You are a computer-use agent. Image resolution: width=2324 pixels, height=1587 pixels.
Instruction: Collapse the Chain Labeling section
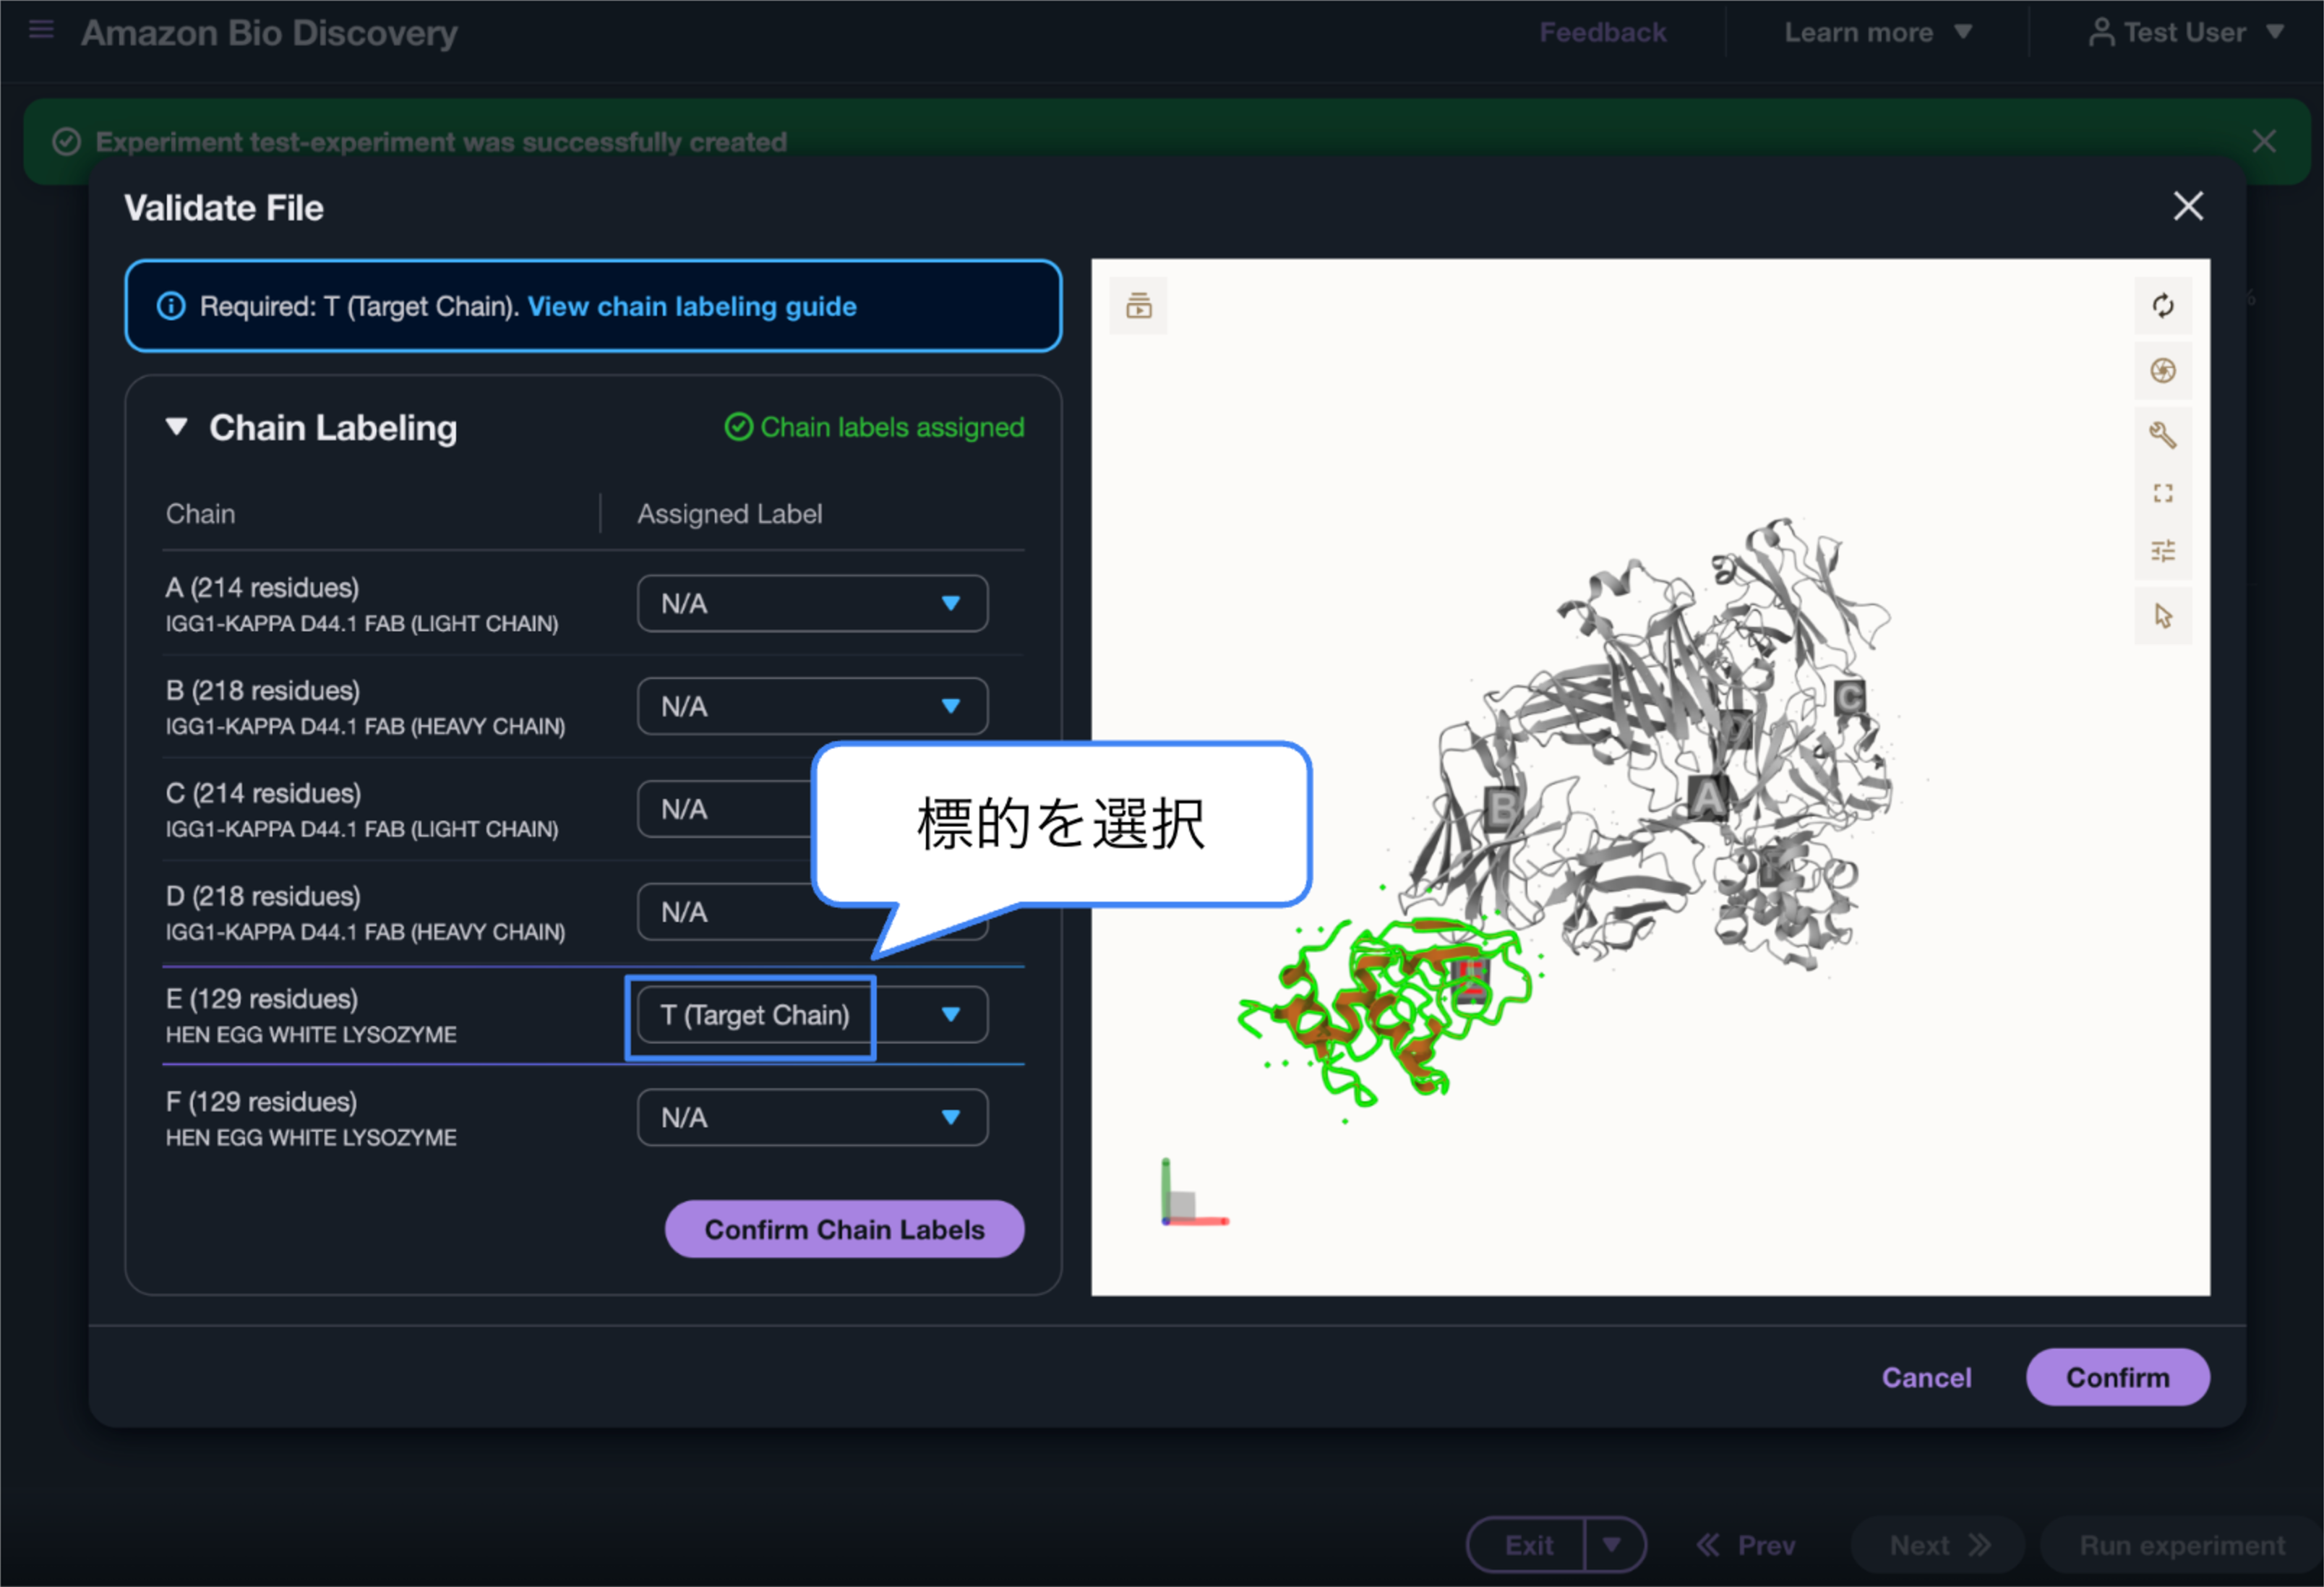[177, 427]
